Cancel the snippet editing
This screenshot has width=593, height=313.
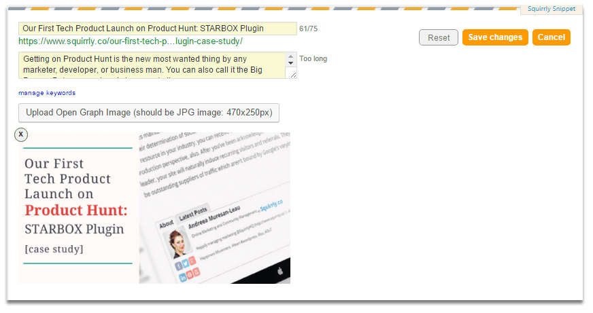point(551,37)
